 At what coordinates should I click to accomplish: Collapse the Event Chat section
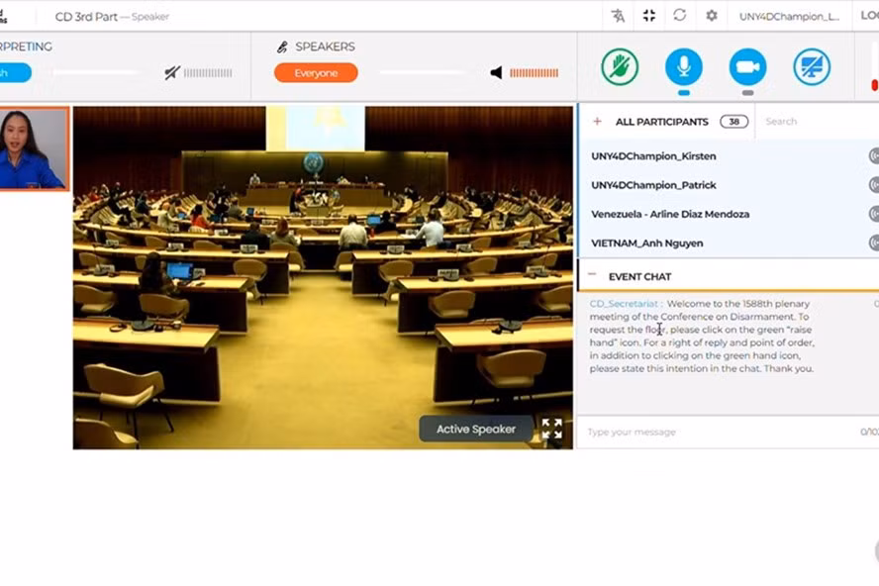(592, 276)
